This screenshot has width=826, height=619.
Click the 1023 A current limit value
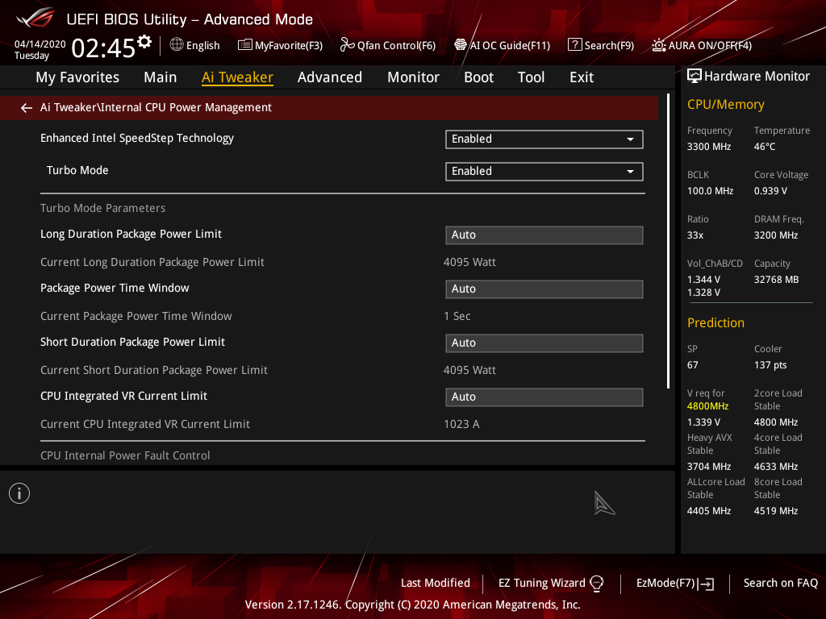click(x=461, y=424)
